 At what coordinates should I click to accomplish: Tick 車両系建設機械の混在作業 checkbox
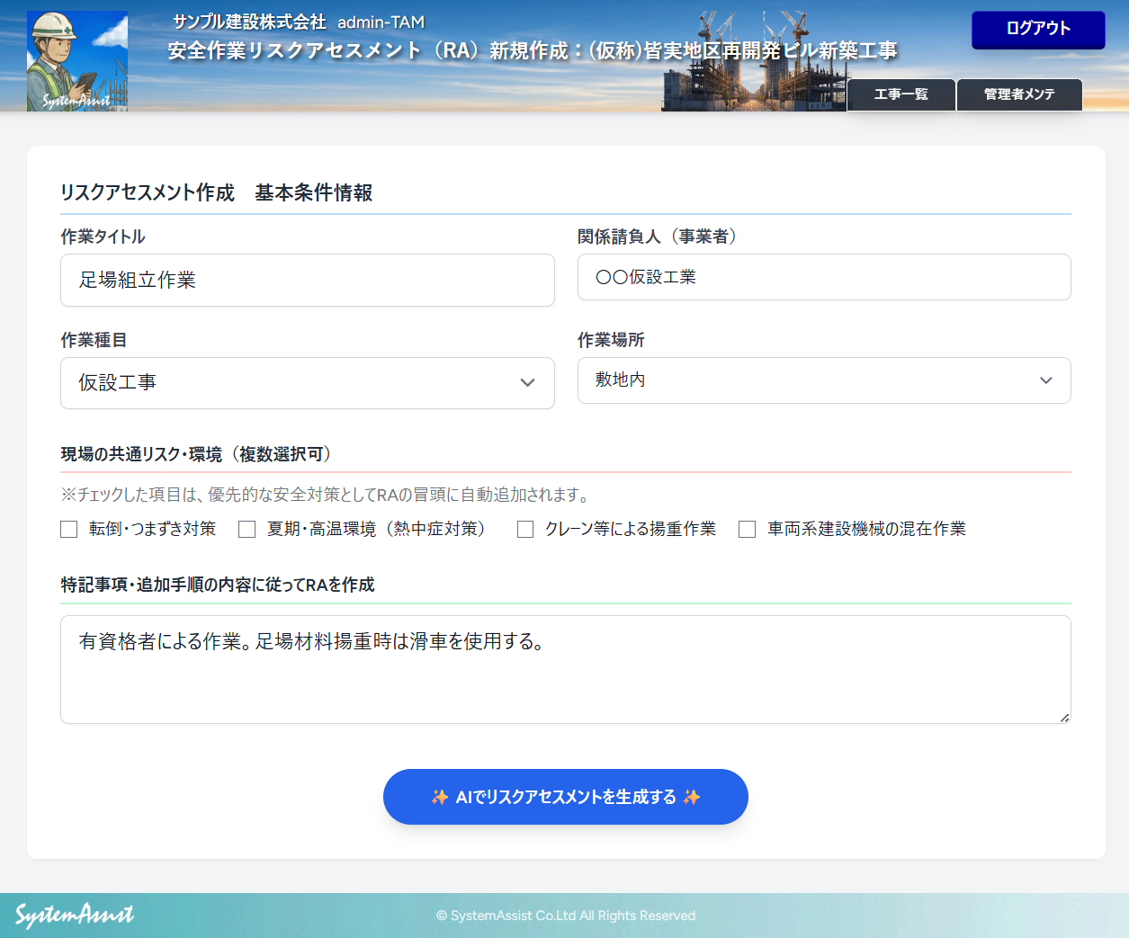tap(747, 530)
